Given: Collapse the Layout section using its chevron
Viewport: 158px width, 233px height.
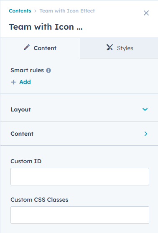Looking at the screenshot, I should [145, 109].
